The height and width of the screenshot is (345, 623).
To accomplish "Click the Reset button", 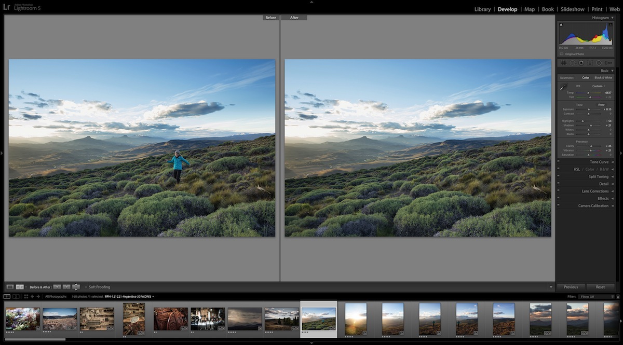I will [x=600, y=287].
